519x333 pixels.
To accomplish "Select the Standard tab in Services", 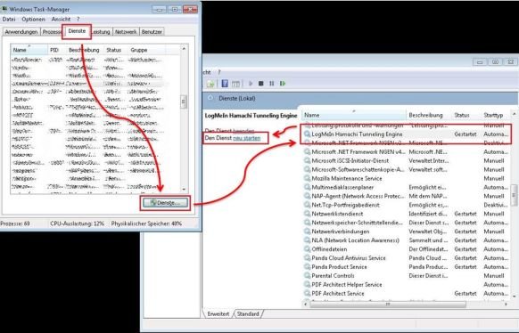I will (248, 313).
